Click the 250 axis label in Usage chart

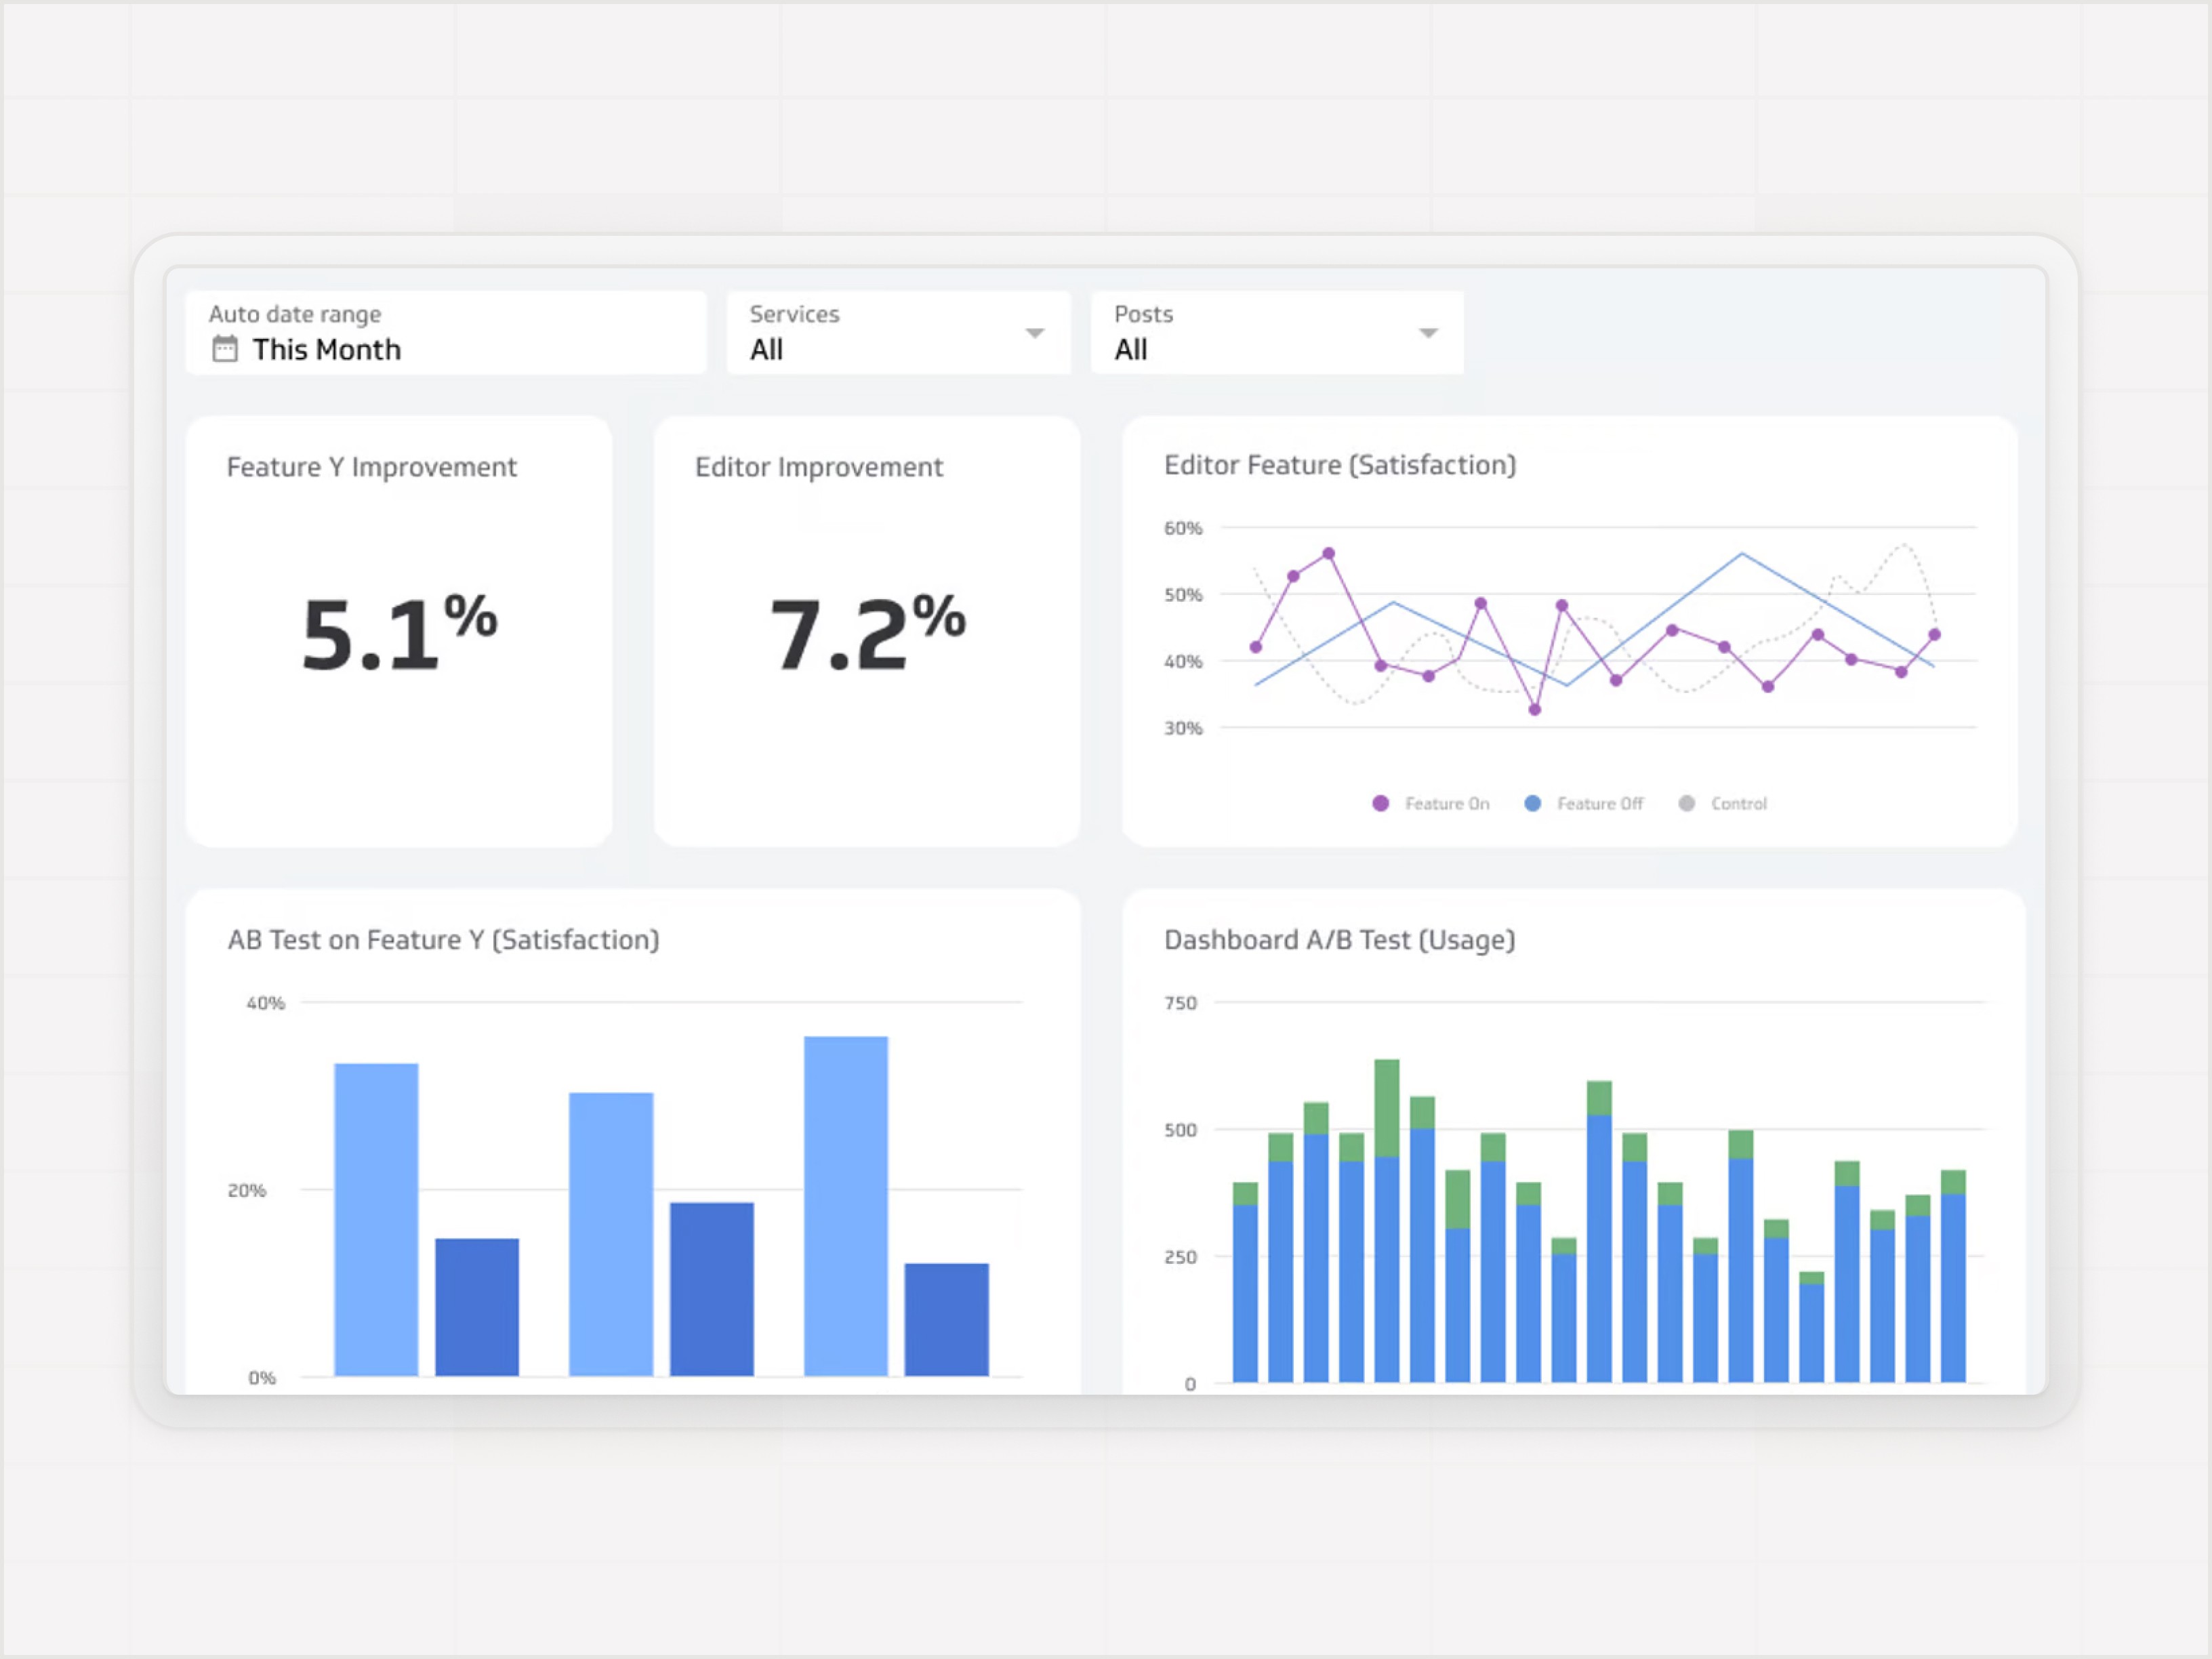[1180, 1257]
